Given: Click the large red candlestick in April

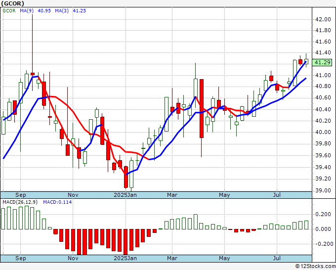Looking at the screenshot, I should tap(202, 108).
